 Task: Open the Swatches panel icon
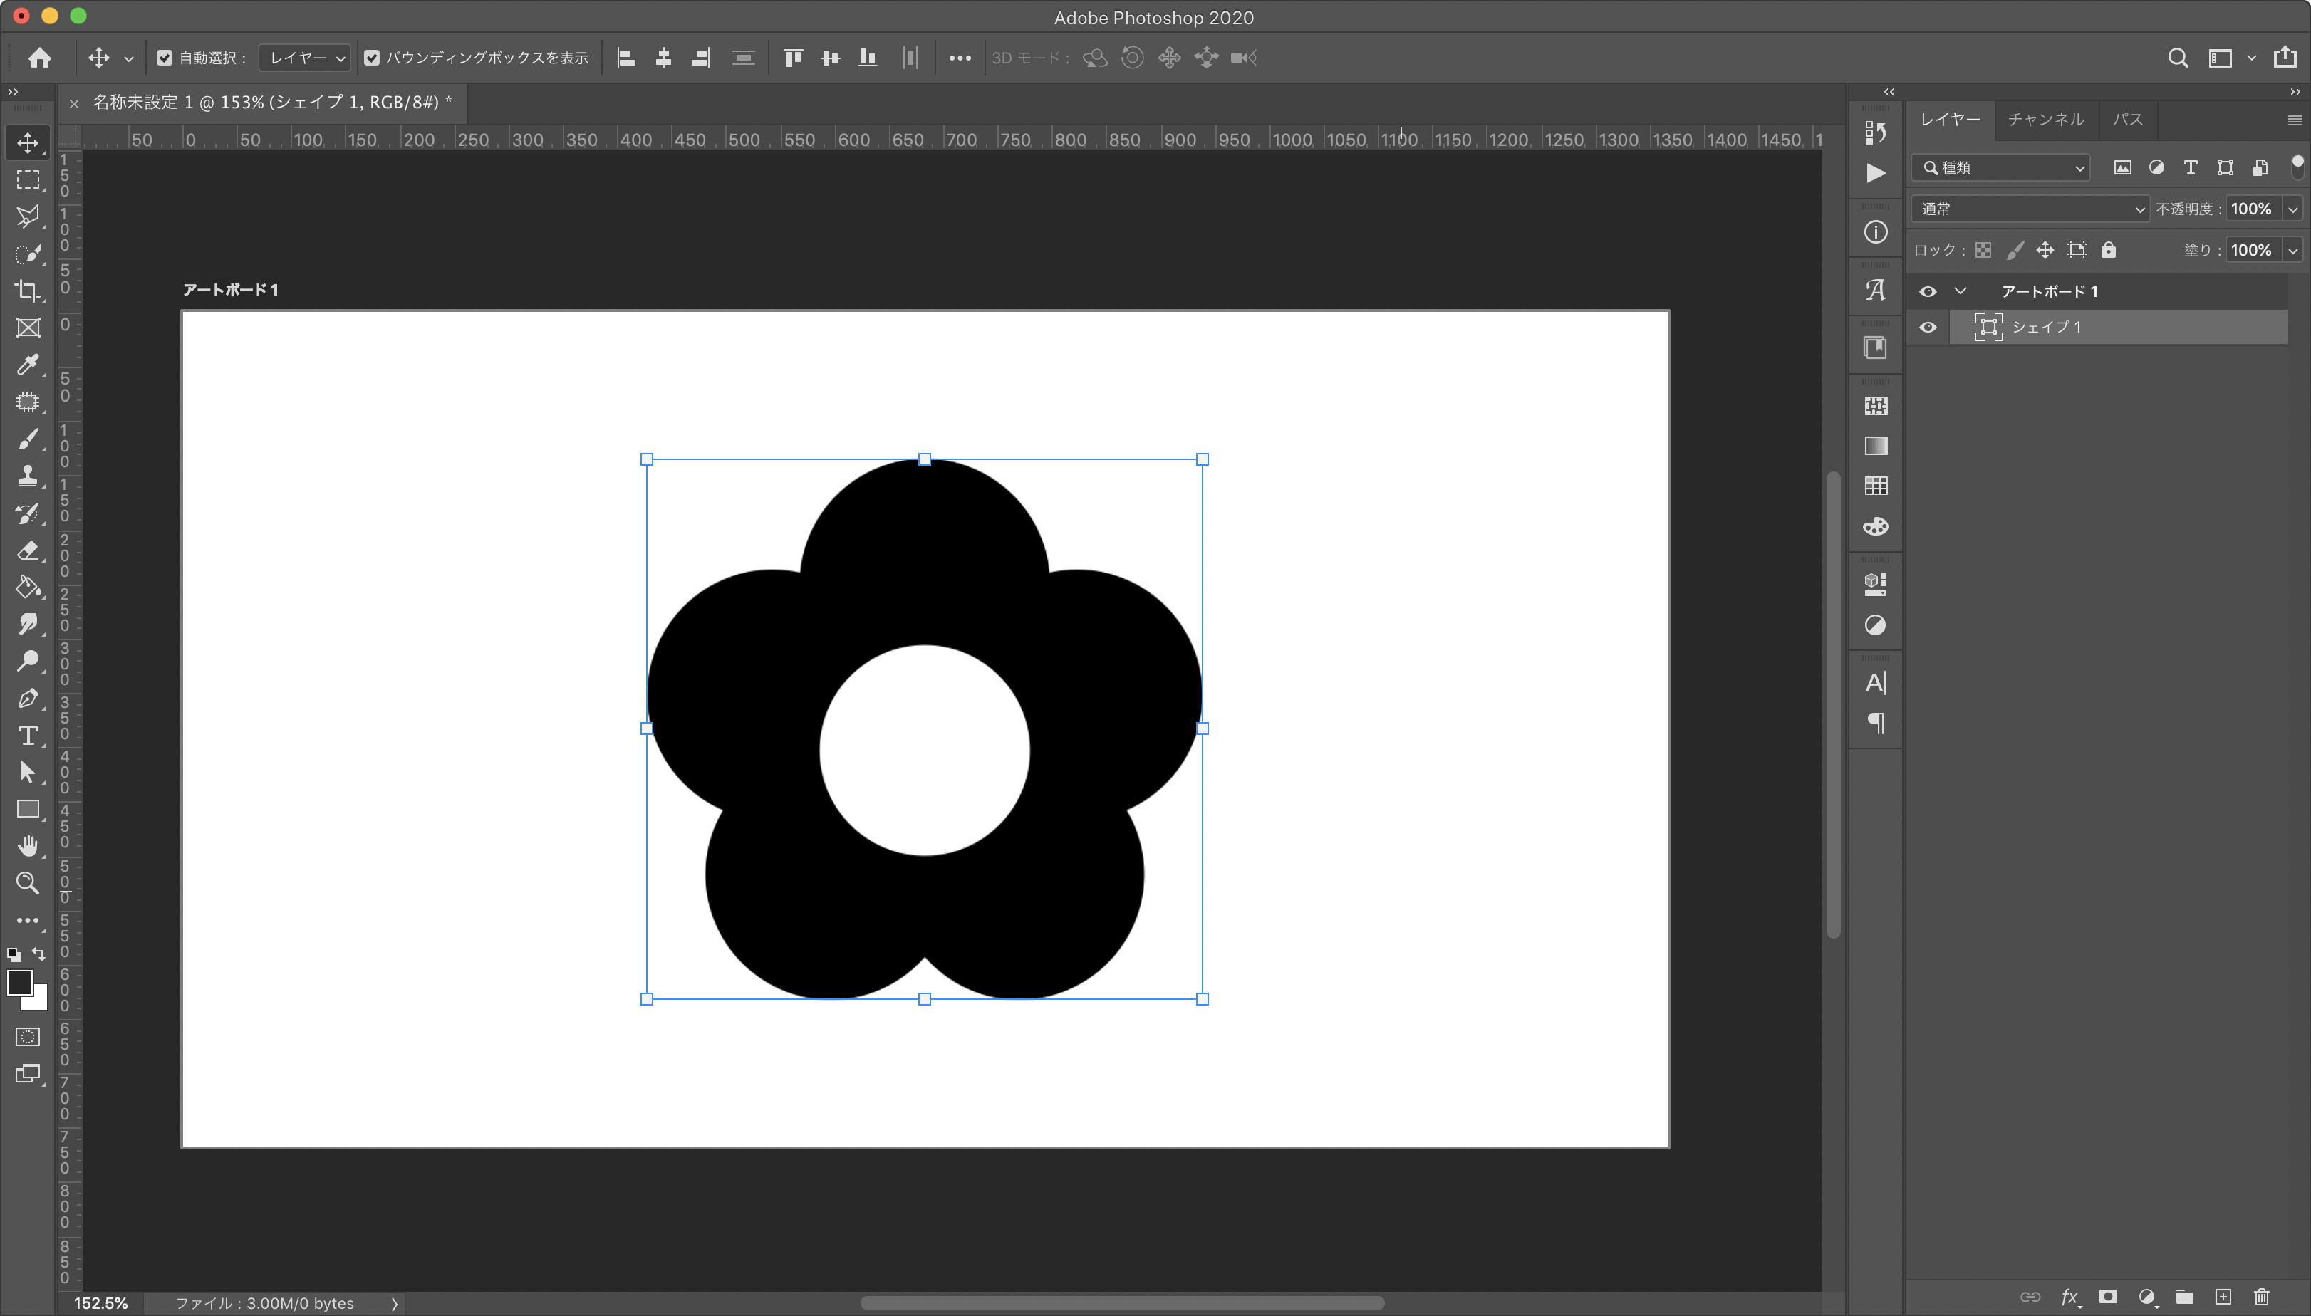coord(1875,486)
